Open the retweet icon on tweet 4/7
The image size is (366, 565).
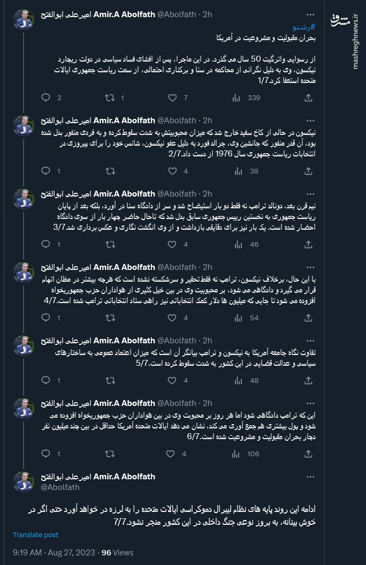pyautogui.click(x=109, y=318)
